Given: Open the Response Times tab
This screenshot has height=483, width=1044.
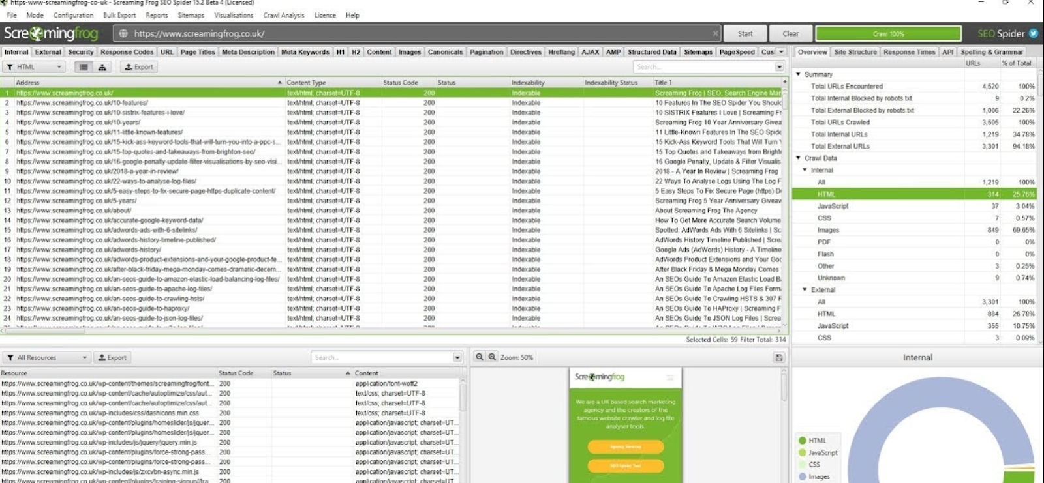Looking at the screenshot, I should point(909,52).
